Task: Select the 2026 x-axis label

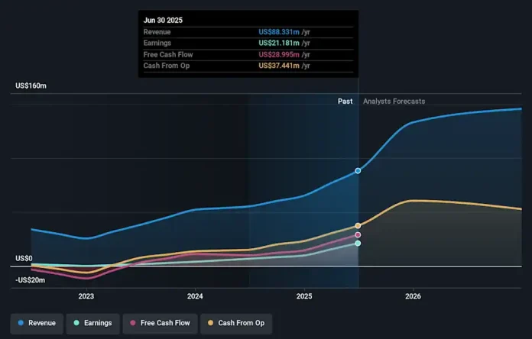Action: click(x=414, y=295)
